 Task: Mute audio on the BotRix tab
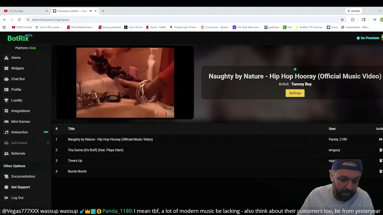pyautogui.click(x=91, y=11)
